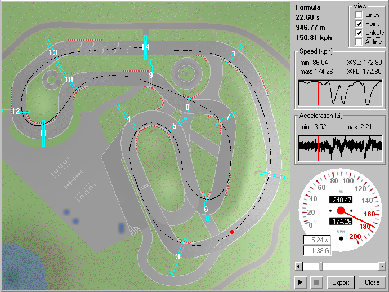The width and height of the screenshot is (389, 292).
Task: Toggle the Chkpts checkbox off
Action: click(x=359, y=33)
